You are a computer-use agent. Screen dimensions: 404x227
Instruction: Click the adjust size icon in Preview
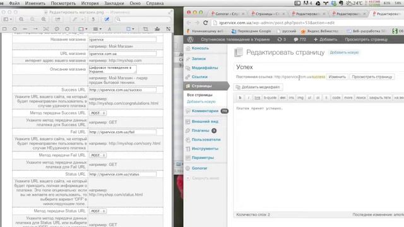coord(169,29)
